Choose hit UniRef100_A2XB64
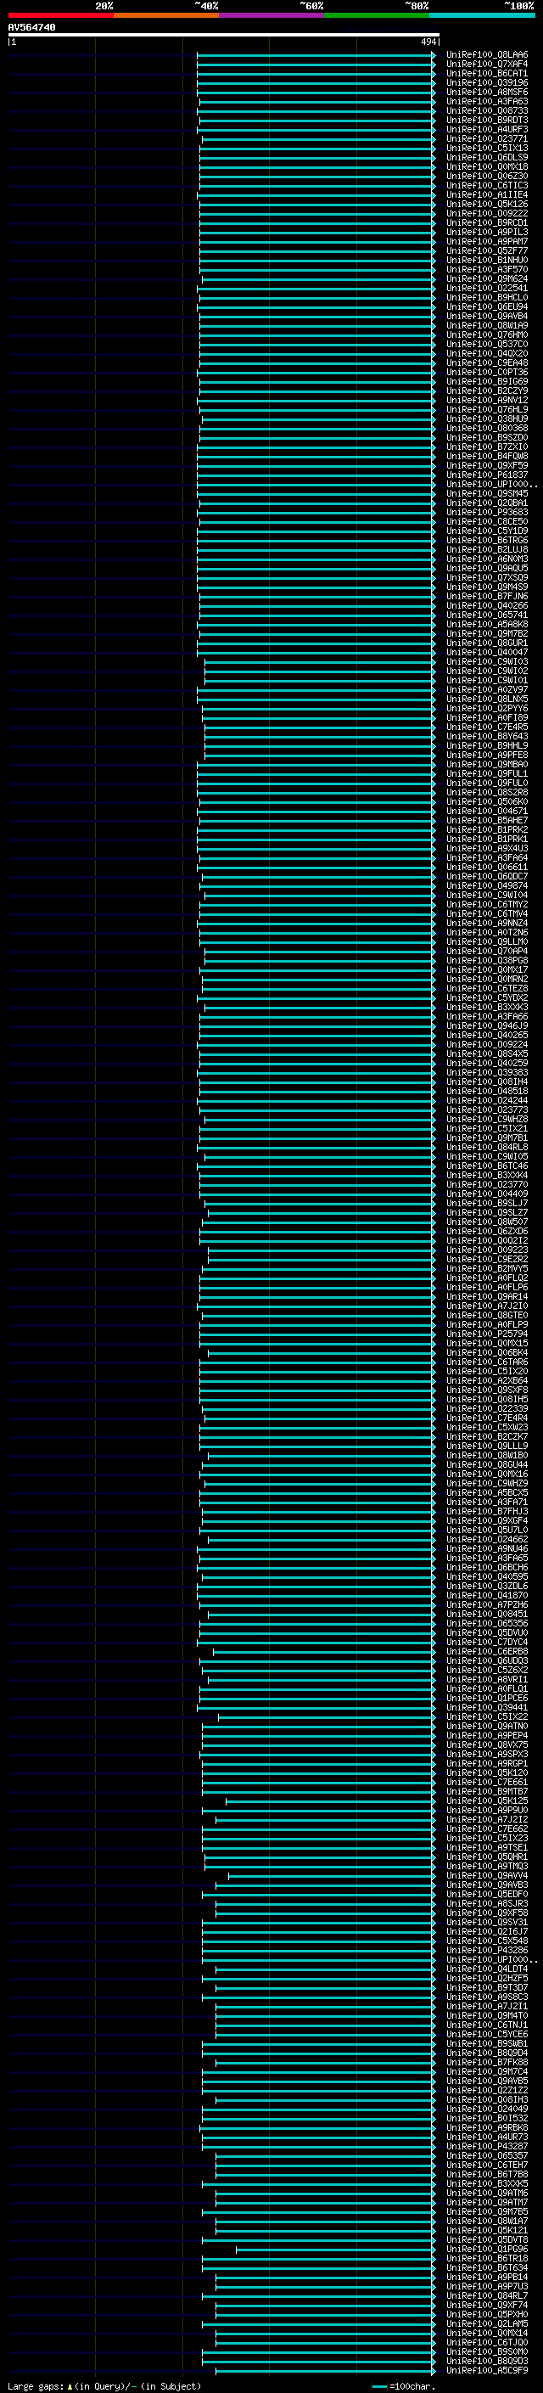This screenshot has width=543, height=2393. (486, 1380)
